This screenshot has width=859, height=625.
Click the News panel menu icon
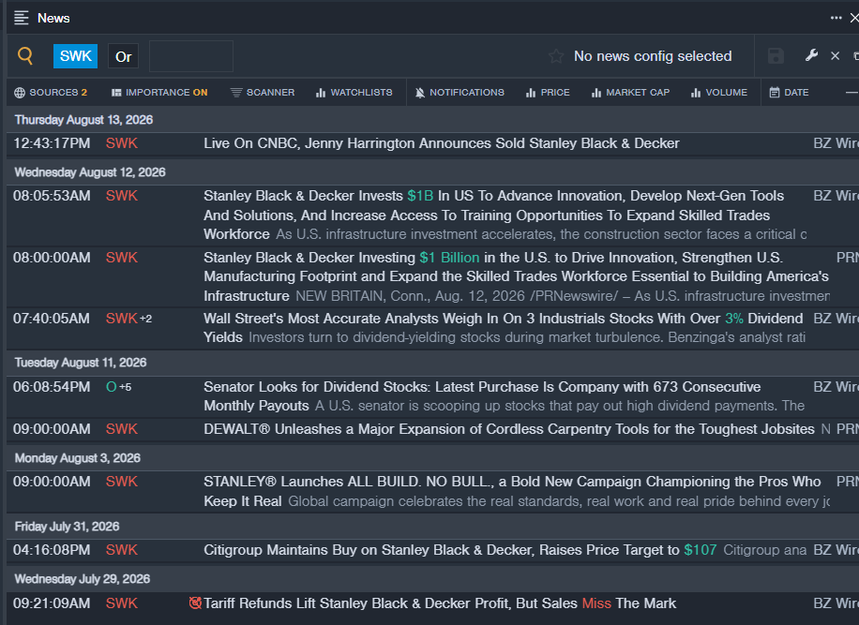(x=22, y=18)
